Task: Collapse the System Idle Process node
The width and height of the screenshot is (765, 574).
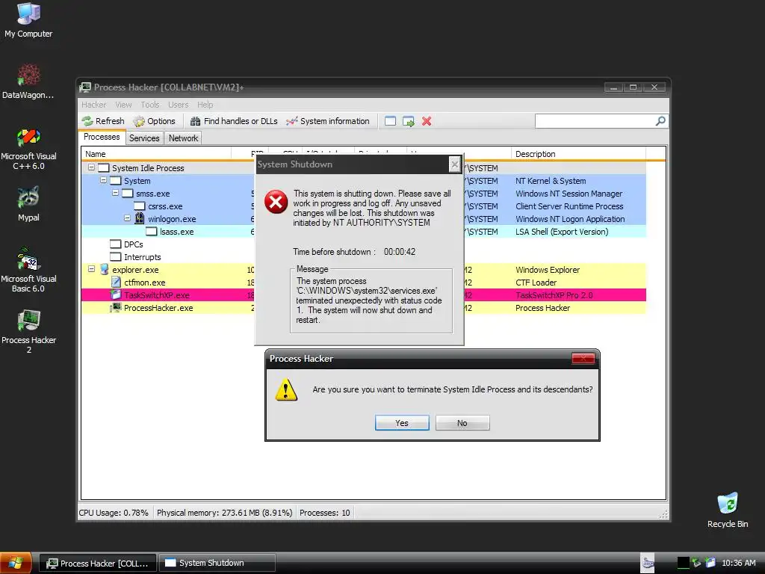Action: [x=91, y=167]
